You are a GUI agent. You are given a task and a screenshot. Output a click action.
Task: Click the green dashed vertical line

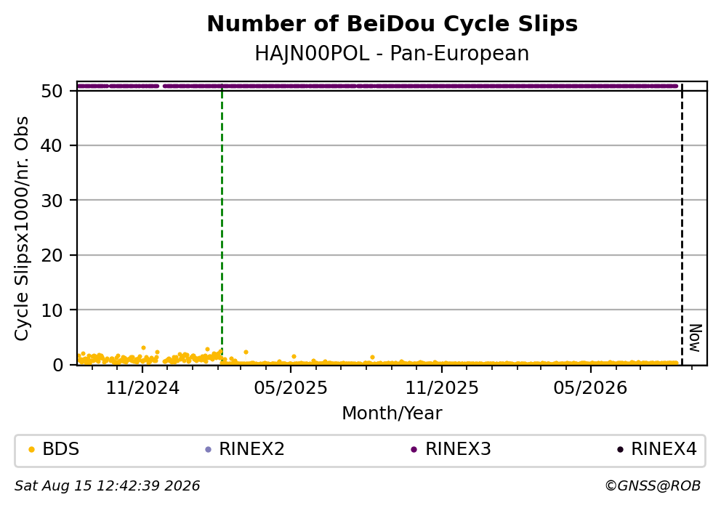tap(222, 225)
